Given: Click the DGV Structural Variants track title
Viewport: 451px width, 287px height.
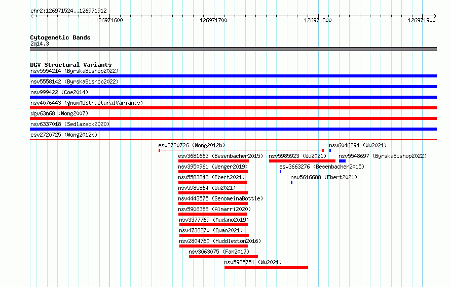Looking at the screenshot, I should pos(71,65).
